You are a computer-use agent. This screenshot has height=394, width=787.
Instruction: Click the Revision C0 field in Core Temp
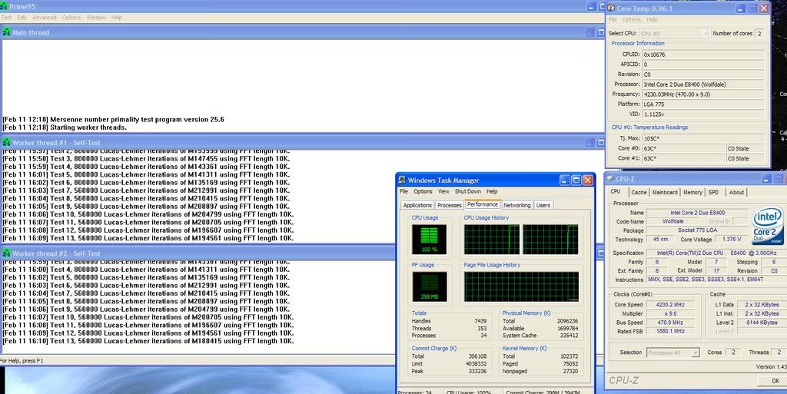pos(703,74)
